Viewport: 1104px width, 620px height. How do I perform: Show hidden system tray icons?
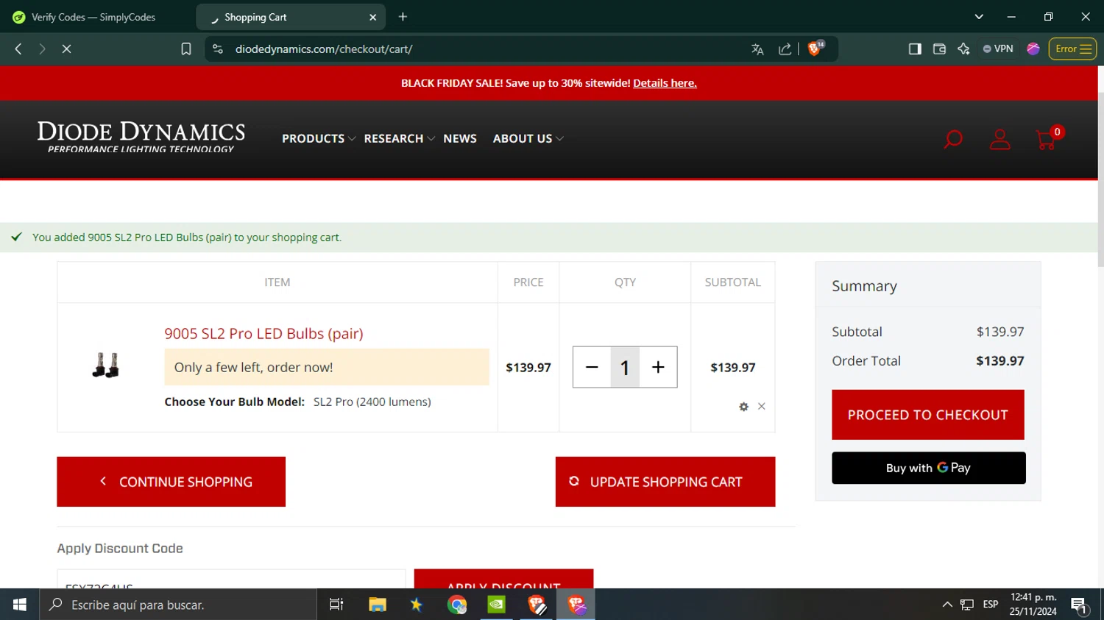coord(947,605)
